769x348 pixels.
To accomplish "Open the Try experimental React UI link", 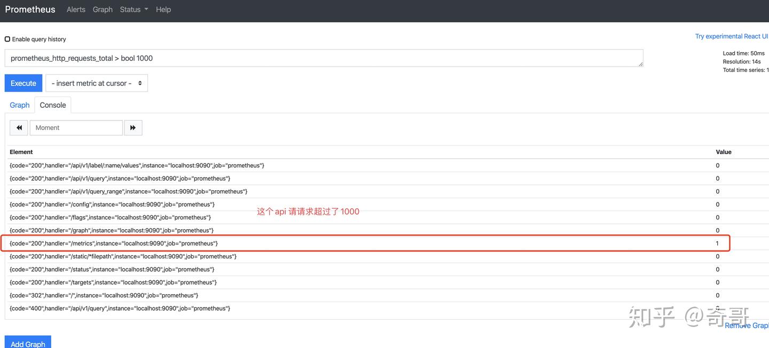I will point(732,36).
